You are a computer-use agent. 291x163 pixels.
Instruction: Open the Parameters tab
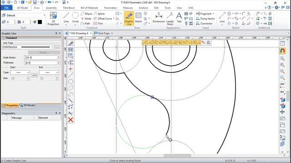tap(110, 8)
